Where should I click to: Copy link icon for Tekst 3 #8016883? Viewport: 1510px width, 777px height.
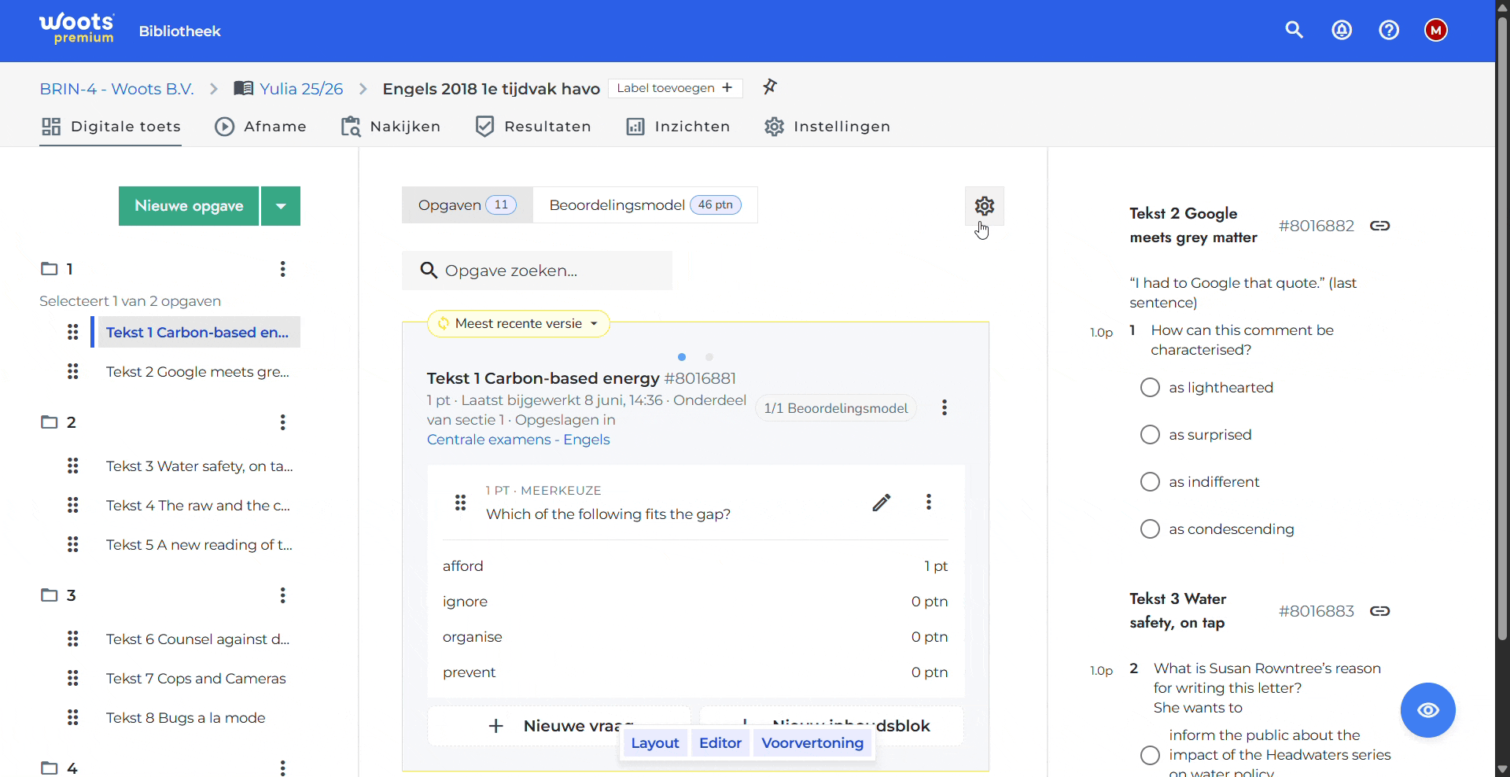[1379, 611]
